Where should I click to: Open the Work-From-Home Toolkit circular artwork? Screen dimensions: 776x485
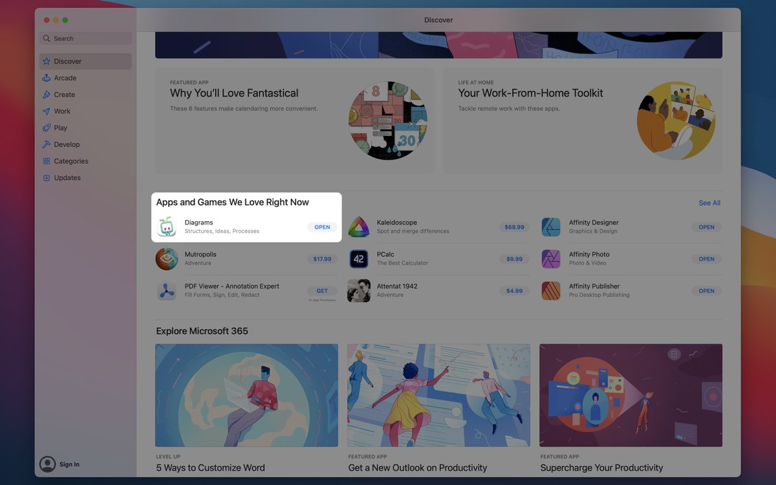pyautogui.click(x=676, y=120)
